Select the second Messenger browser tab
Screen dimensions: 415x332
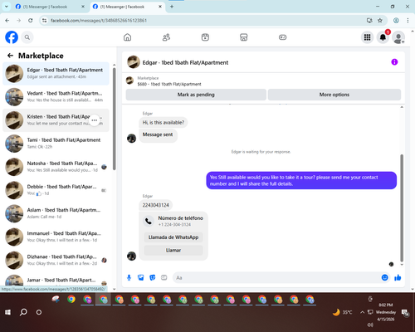click(x=127, y=7)
